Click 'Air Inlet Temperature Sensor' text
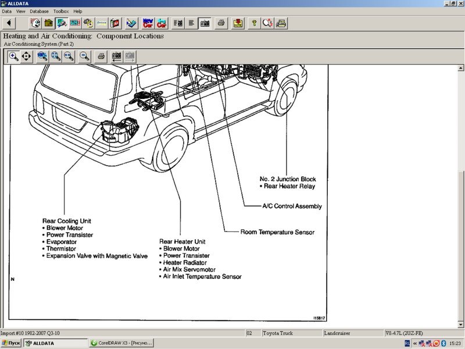The image size is (465, 349). click(202, 277)
